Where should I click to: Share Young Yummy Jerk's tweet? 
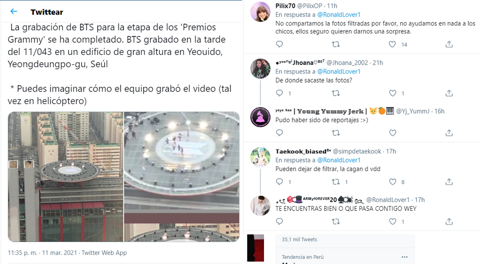coord(449,133)
